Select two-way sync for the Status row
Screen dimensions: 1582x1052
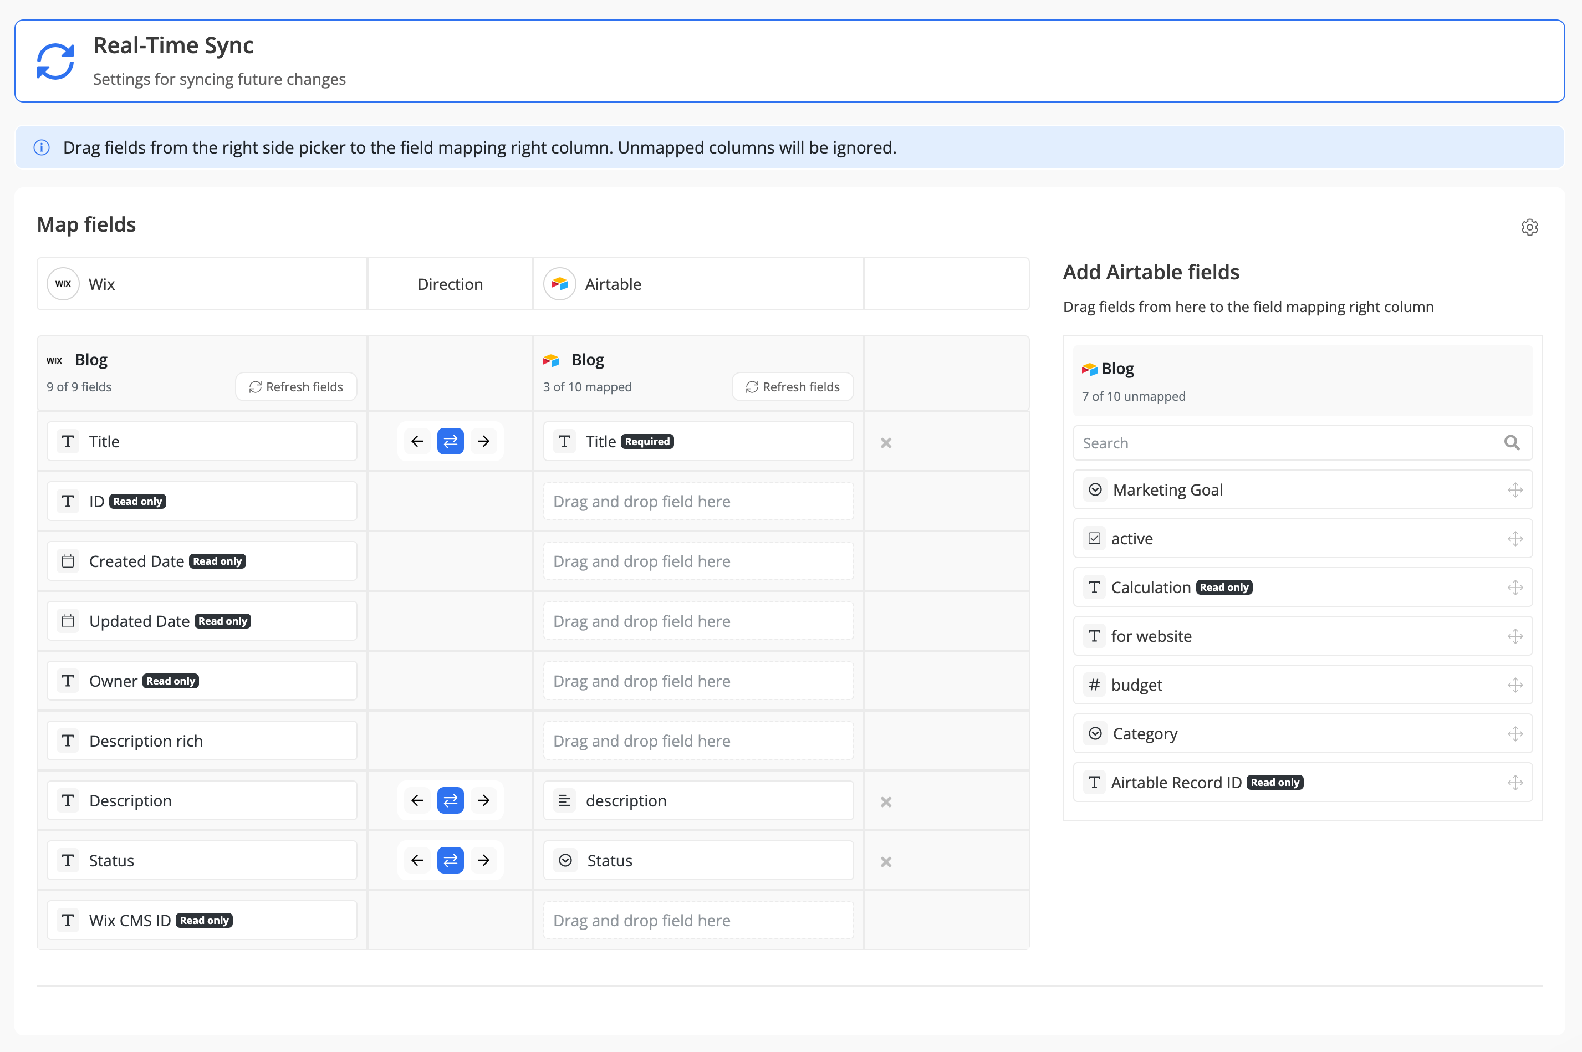click(x=450, y=860)
